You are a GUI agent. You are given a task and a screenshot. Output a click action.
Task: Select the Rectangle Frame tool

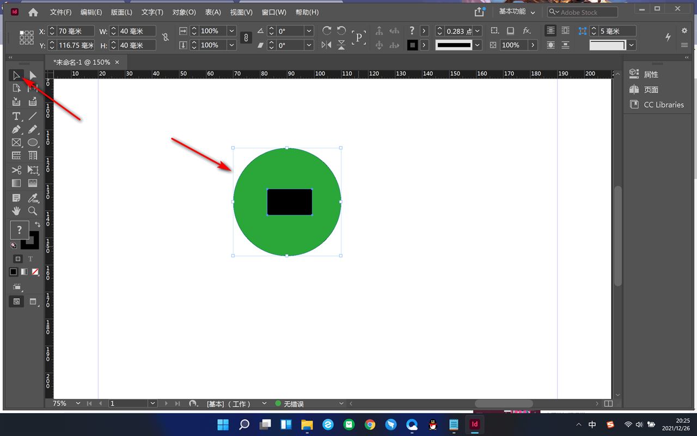point(16,143)
